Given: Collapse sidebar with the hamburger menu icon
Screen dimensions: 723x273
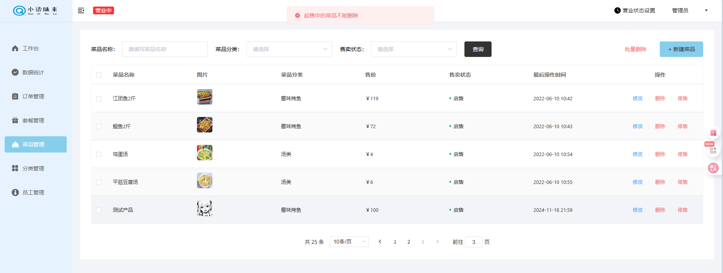Looking at the screenshot, I should coord(81,10).
